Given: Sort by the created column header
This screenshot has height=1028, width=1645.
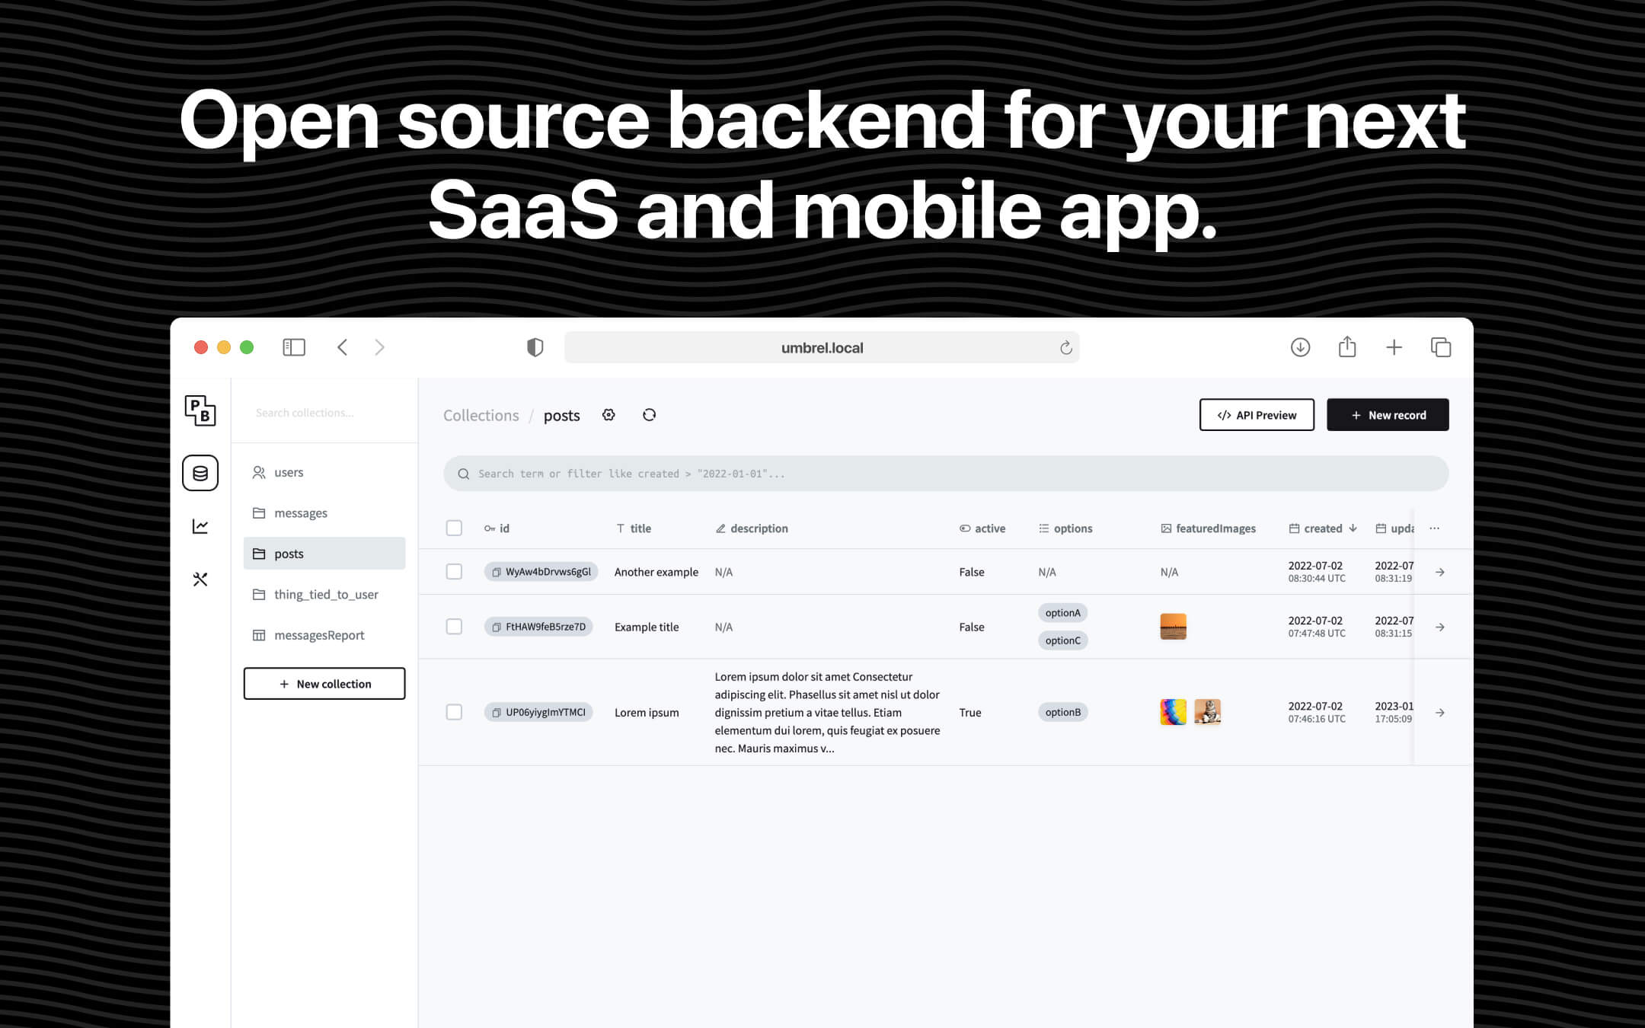Looking at the screenshot, I should pos(1323,528).
